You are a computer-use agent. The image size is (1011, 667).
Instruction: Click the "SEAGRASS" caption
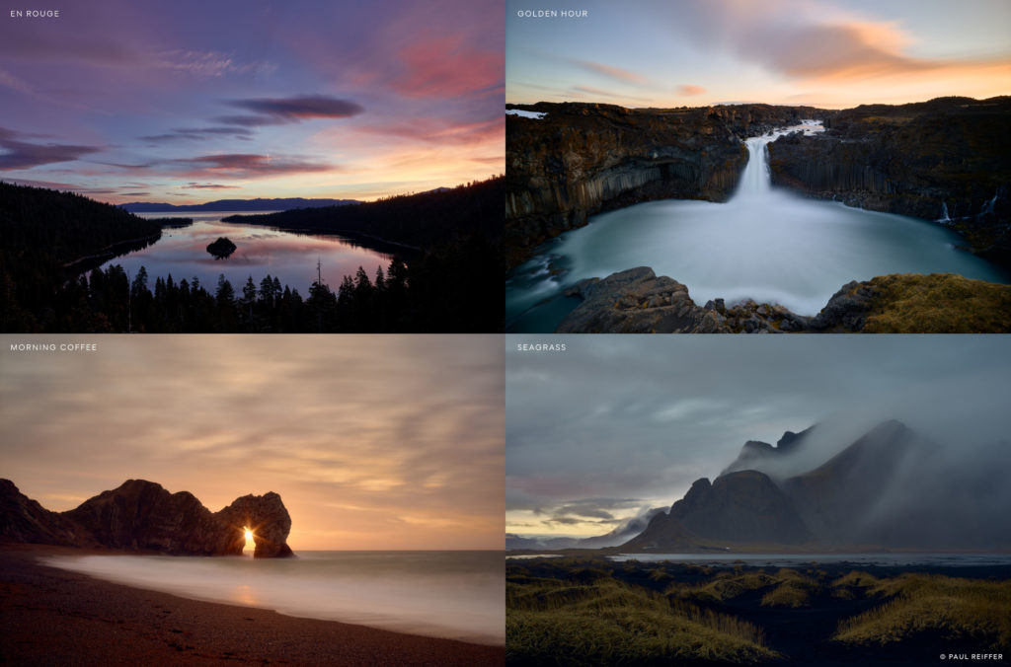[x=542, y=347]
